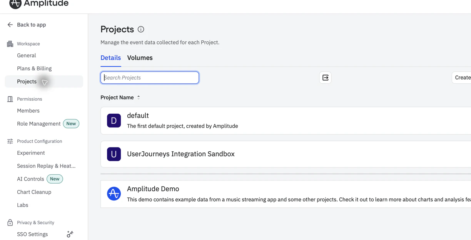The image size is (471, 240).
Task: Click the New badge beside AI Controls
Action: 55,179
